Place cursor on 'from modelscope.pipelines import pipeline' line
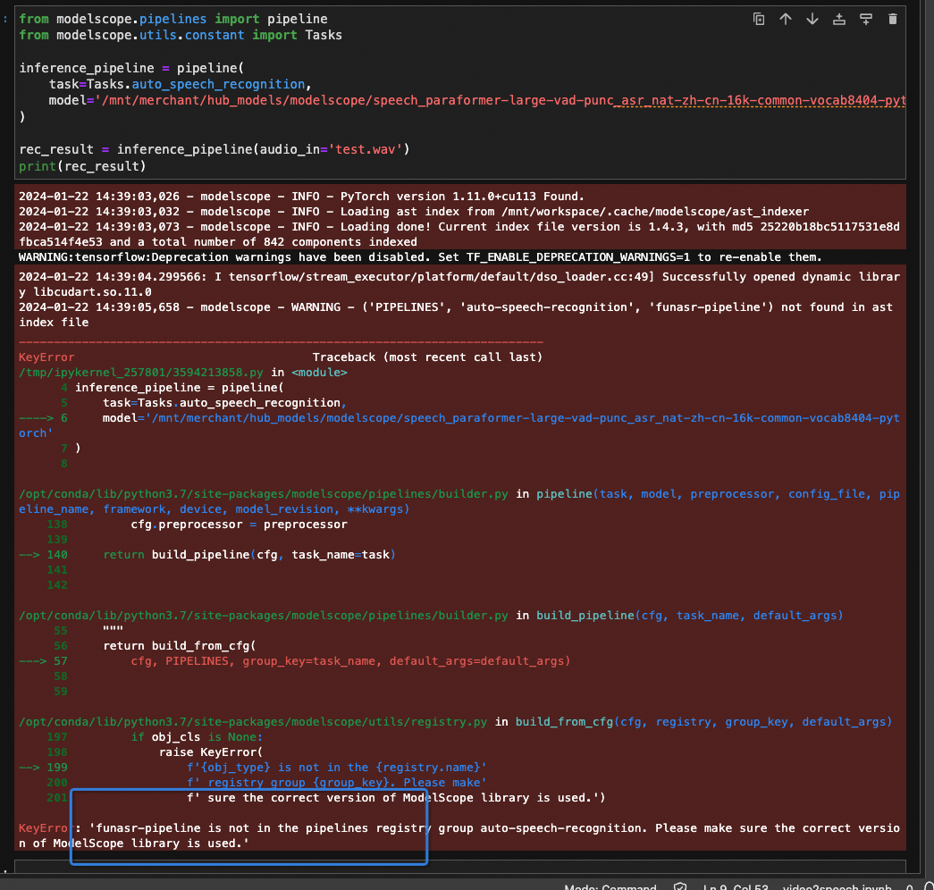Image resolution: width=934 pixels, height=890 pixels. pyautogui.click(x=173, y=19)
